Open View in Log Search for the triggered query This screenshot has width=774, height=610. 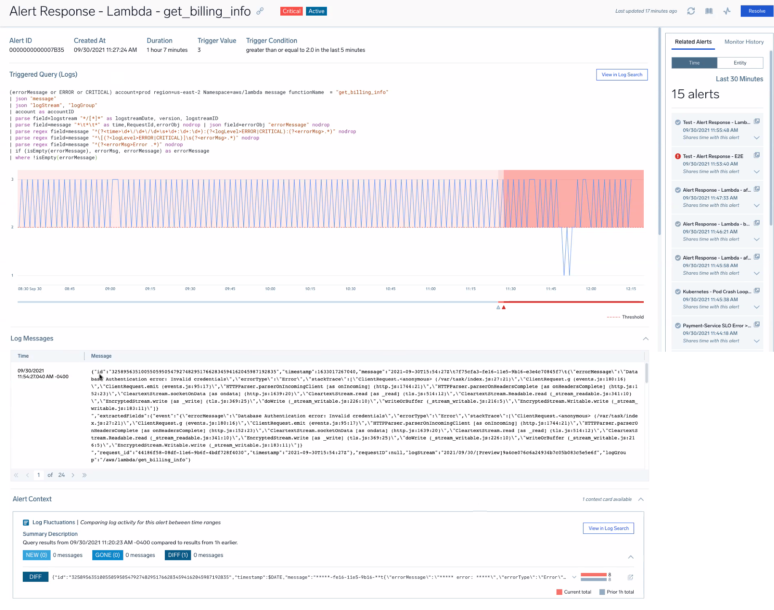point(622,75)
